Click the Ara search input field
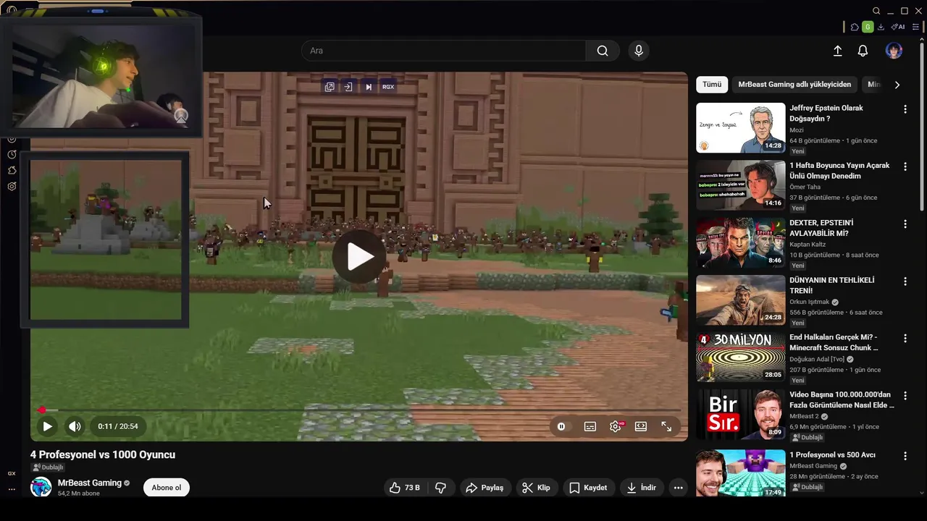Viewport: 927px width, 521px height. tap(443, 51)
